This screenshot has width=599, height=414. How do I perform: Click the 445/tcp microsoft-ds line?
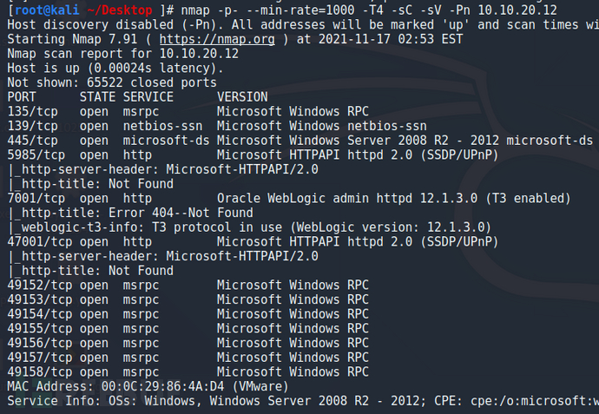point(299,141)
